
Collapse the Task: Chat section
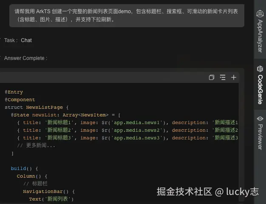pos(0,39)
